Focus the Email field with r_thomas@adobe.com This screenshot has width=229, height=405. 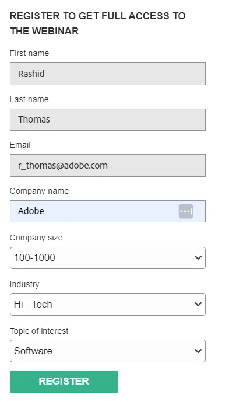tap(108, 166)
